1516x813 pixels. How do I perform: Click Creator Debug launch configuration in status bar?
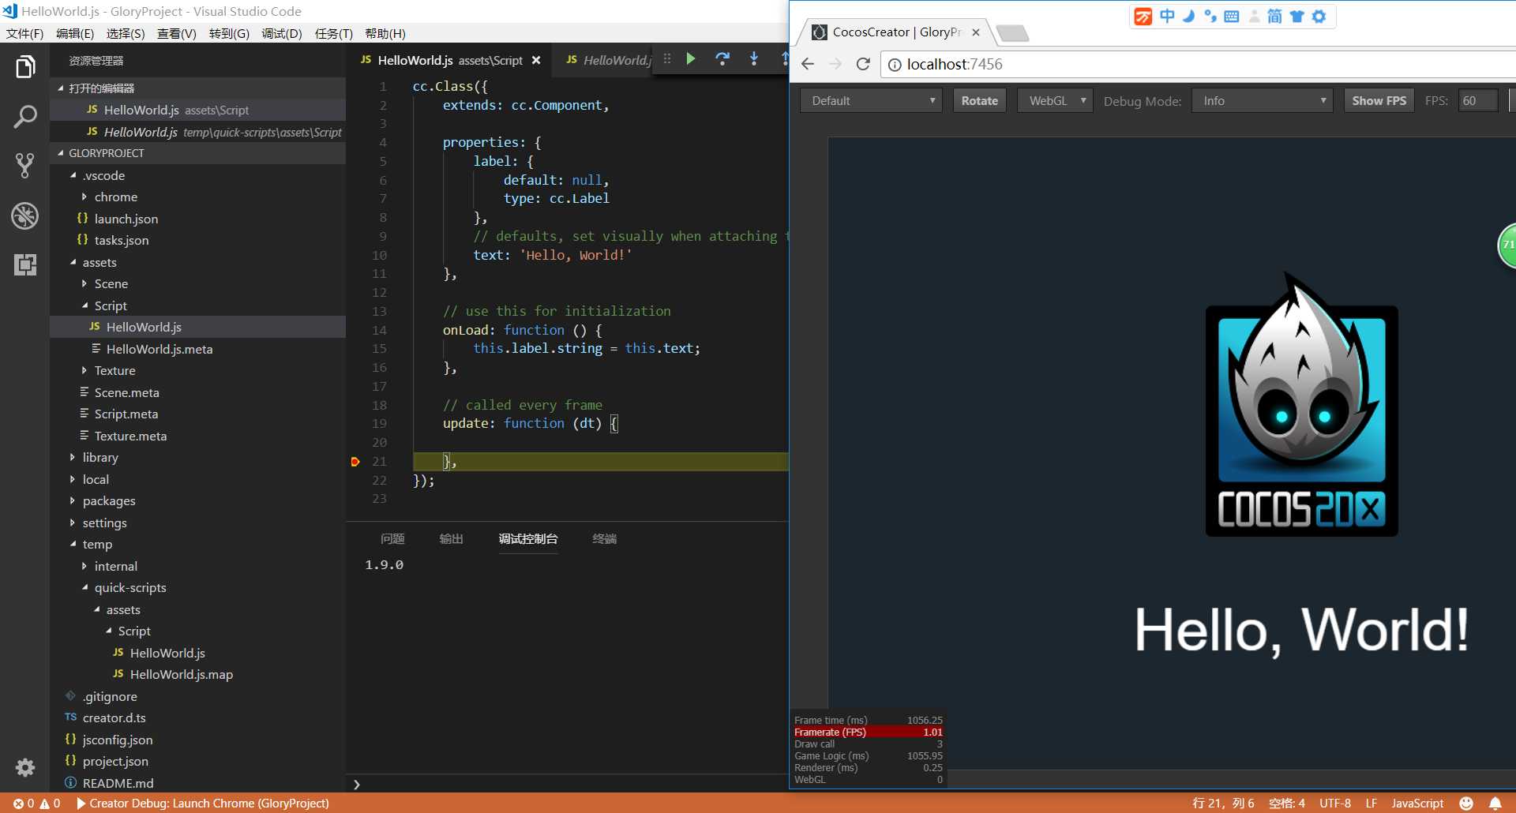[x=203, y=804]
